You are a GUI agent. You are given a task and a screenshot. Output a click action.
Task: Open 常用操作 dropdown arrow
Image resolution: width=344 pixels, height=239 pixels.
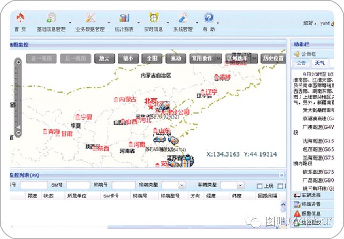pyautogui.click(x=218, y=59)
